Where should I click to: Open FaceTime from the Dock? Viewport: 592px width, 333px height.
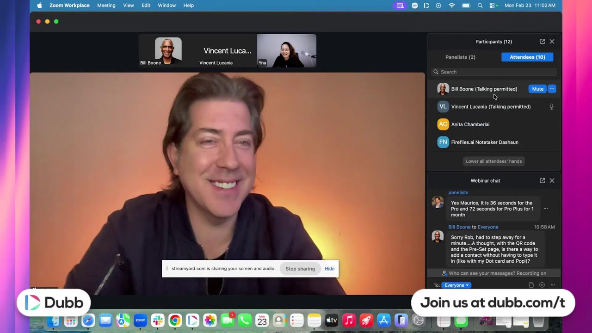(x=227, y=320)
